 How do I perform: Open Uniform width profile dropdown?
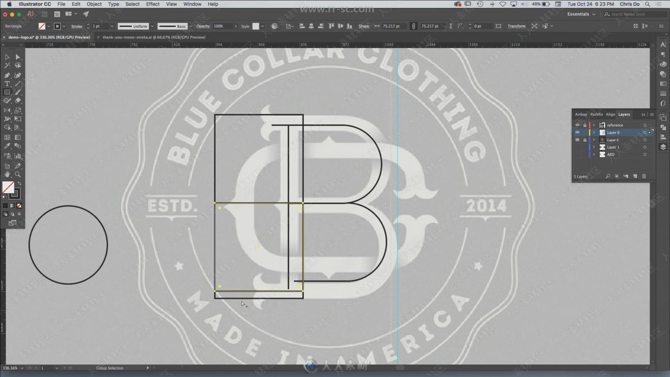(x=152, y=26)
